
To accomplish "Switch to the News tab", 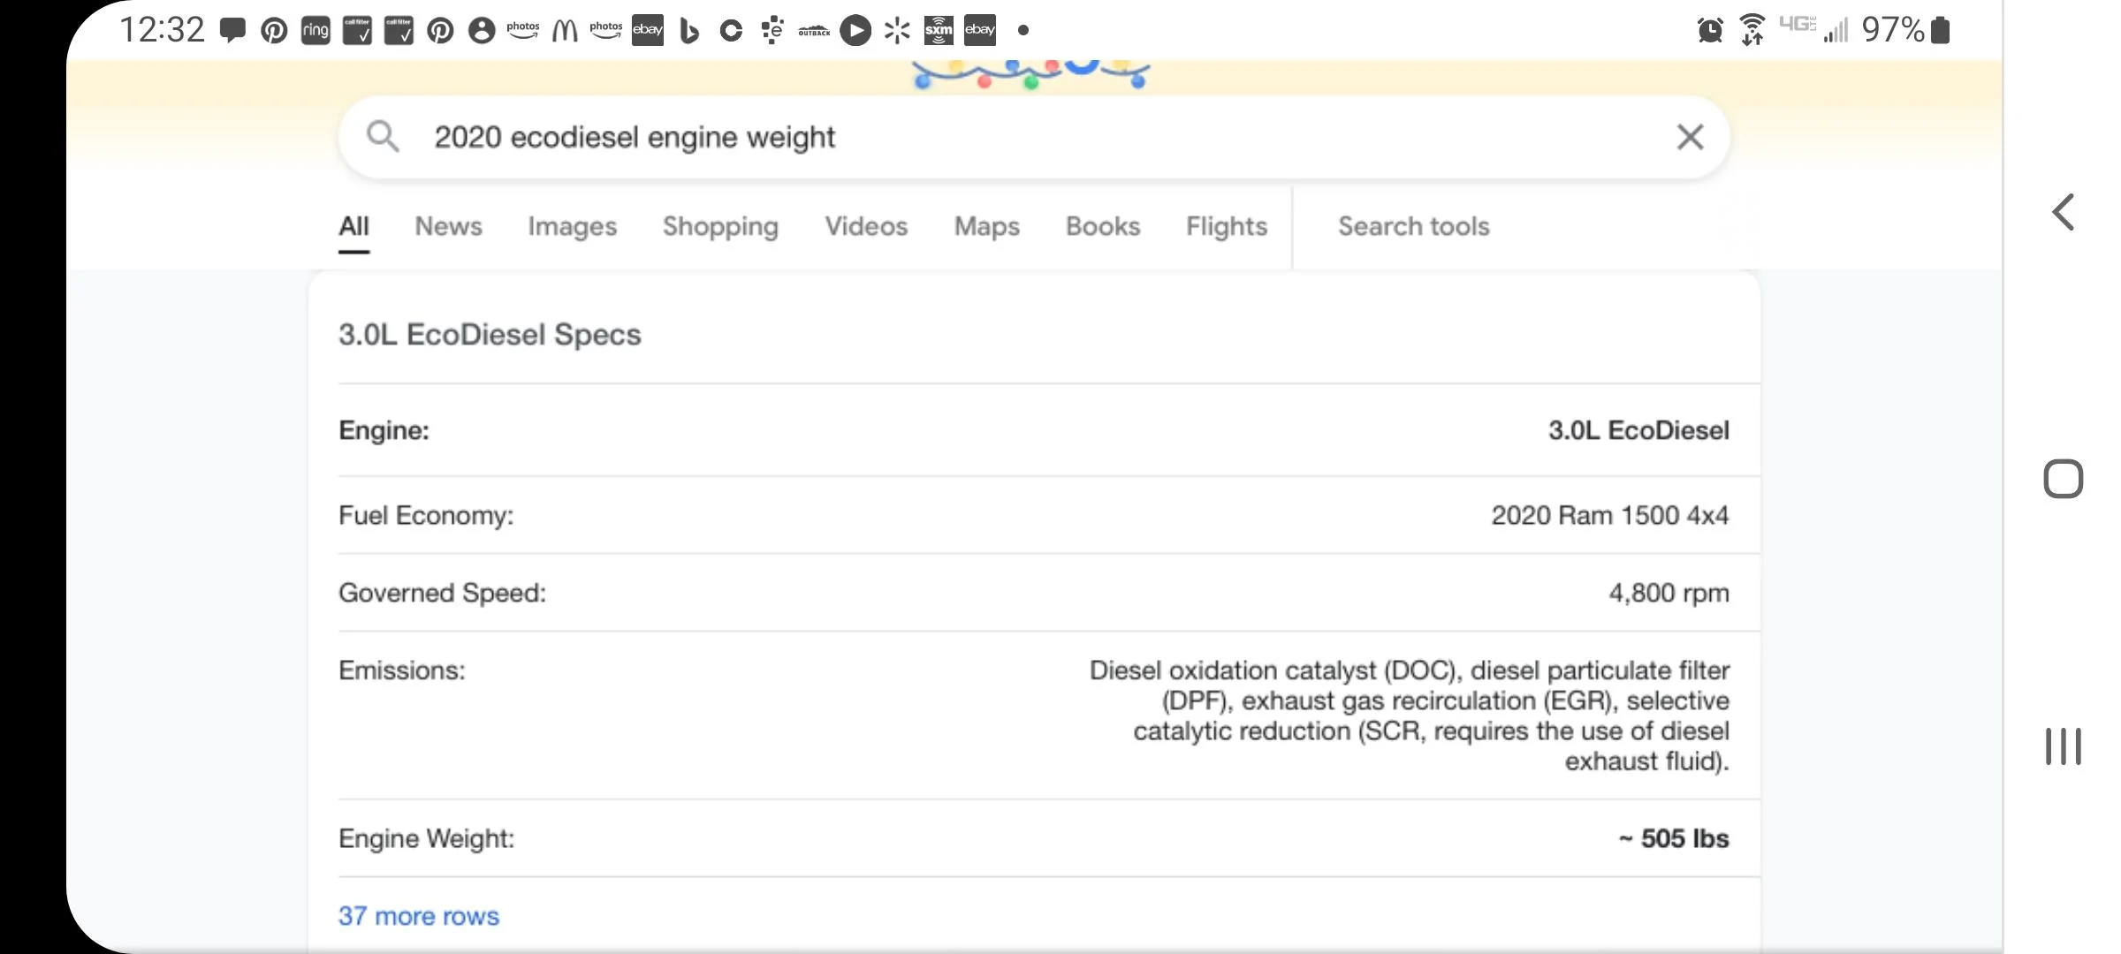I will click(449, 226).
